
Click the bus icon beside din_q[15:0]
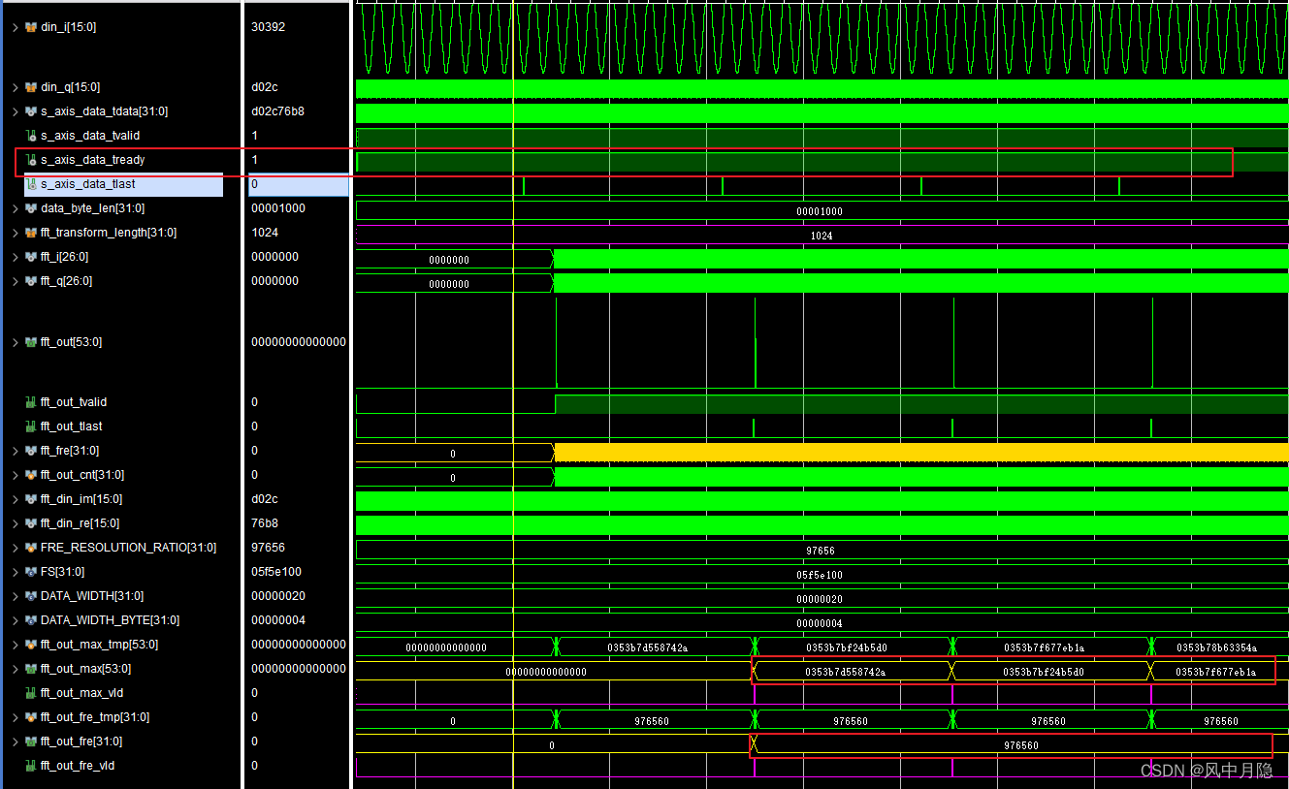[x=31, y=87]
